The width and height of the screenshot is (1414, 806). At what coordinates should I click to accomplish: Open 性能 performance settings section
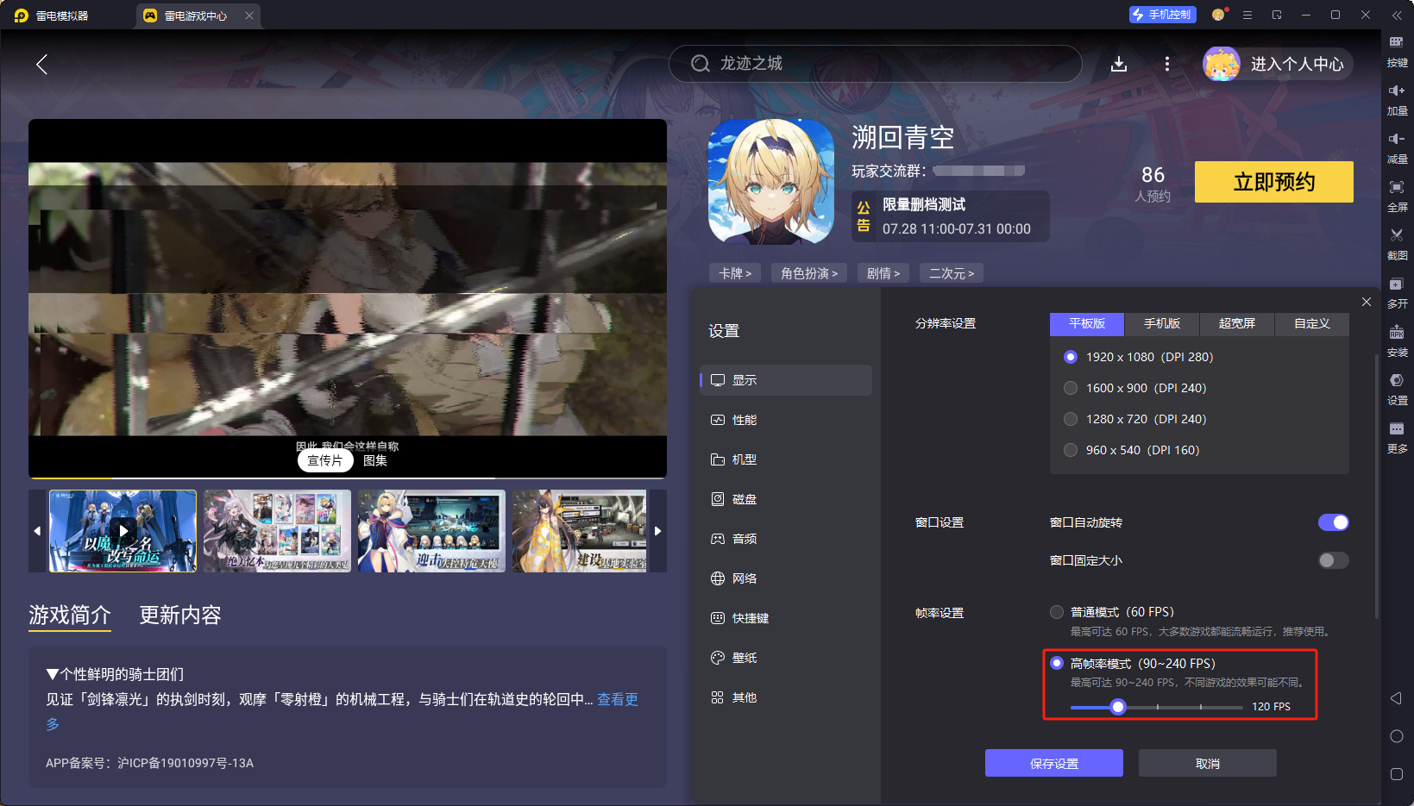[786, 420]
